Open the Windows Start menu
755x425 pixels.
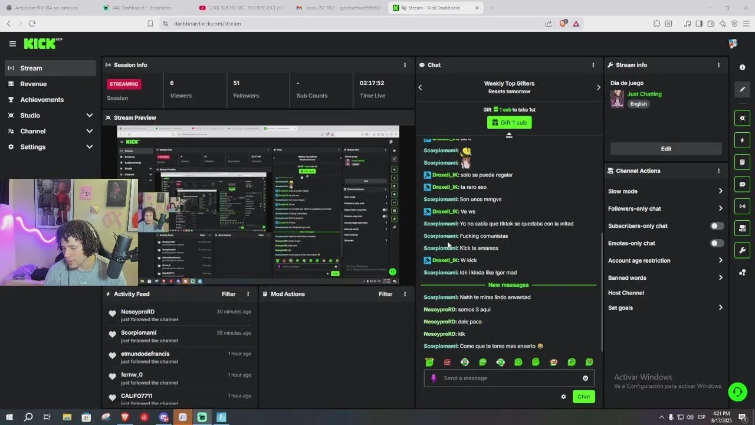[9, 417]
